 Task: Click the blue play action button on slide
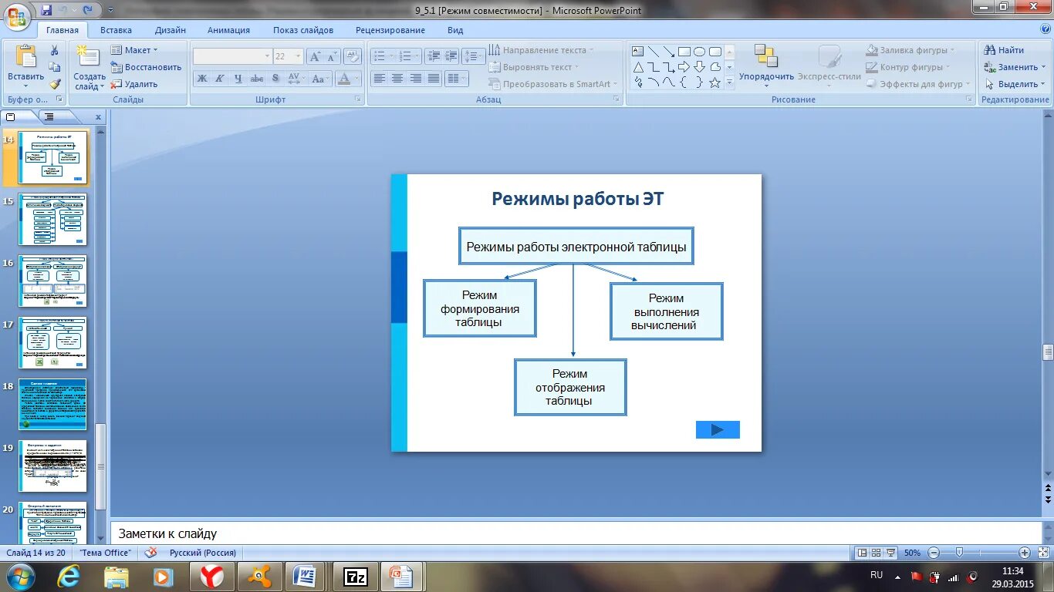pos(718,429)
